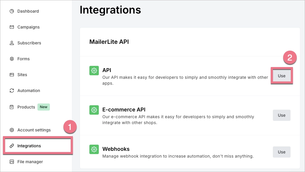Click the Dashboard clock icon
This screenshot has height=172, width=305.
[12, 11]
